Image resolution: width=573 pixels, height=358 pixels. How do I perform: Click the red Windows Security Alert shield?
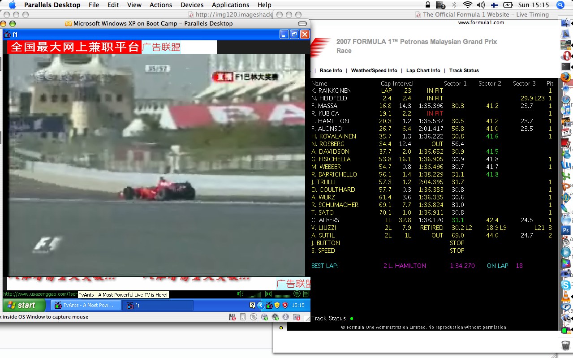(285, 305)
